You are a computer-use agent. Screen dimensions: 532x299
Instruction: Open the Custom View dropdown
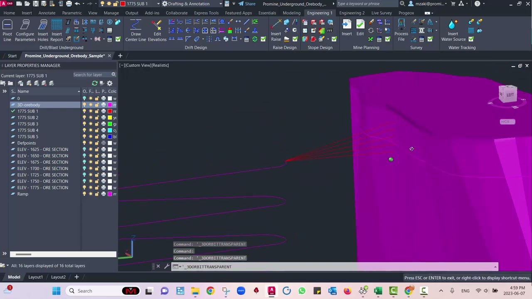pyautogui.click(x=138, y=65)
